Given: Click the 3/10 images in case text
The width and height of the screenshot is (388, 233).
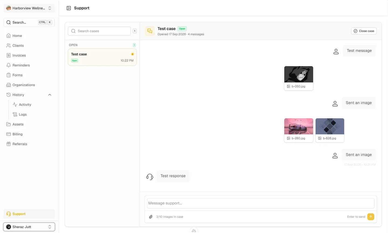Looking at the screenshot, I should [x=169, y=217].
